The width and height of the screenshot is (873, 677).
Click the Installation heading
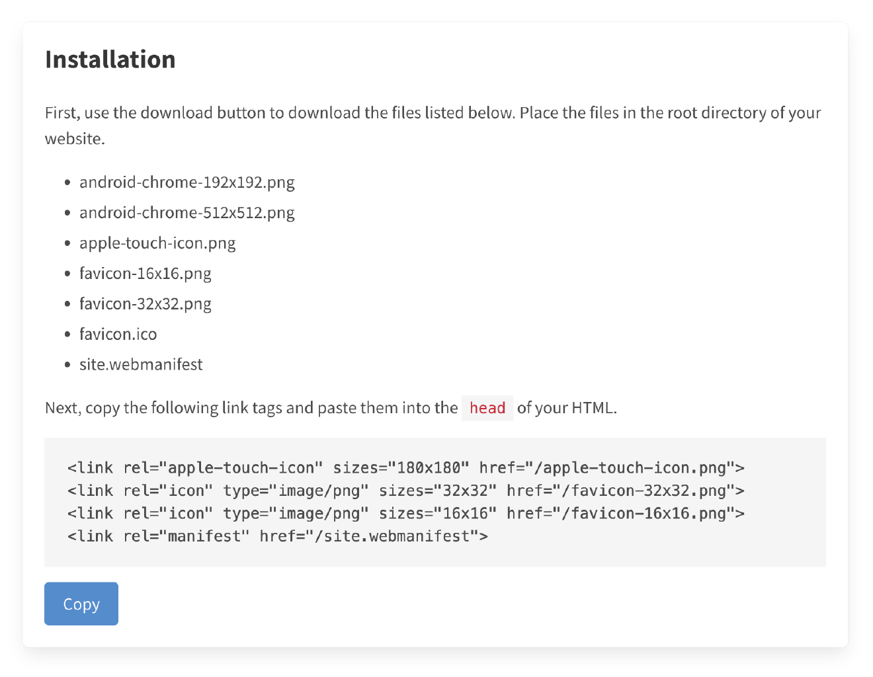pyautogui.click(x=110, y=60)
